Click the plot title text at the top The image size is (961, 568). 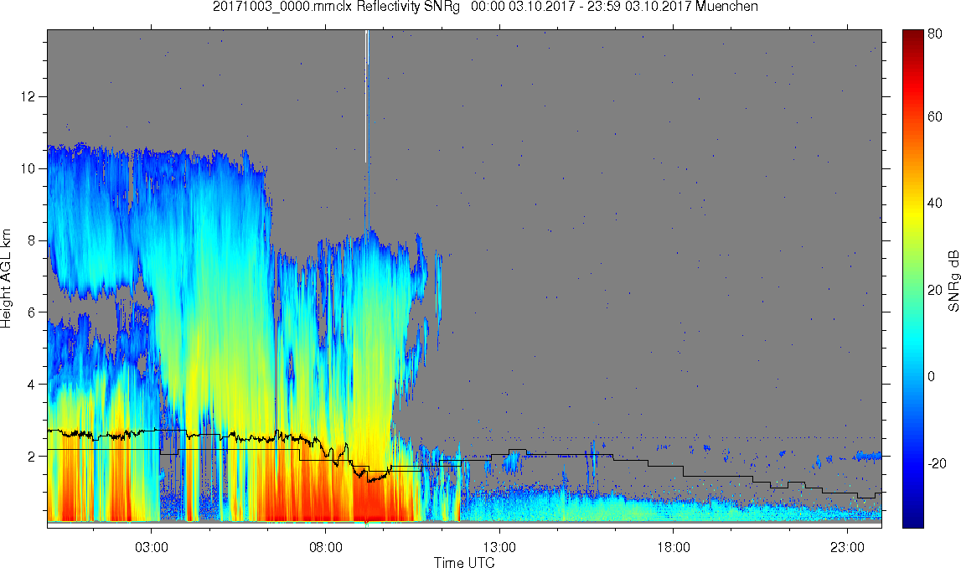click(485, 7)
